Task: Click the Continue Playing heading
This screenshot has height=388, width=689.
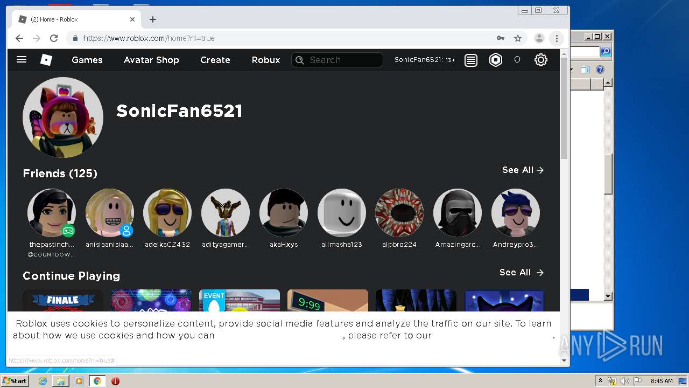Action: point(72,276)
